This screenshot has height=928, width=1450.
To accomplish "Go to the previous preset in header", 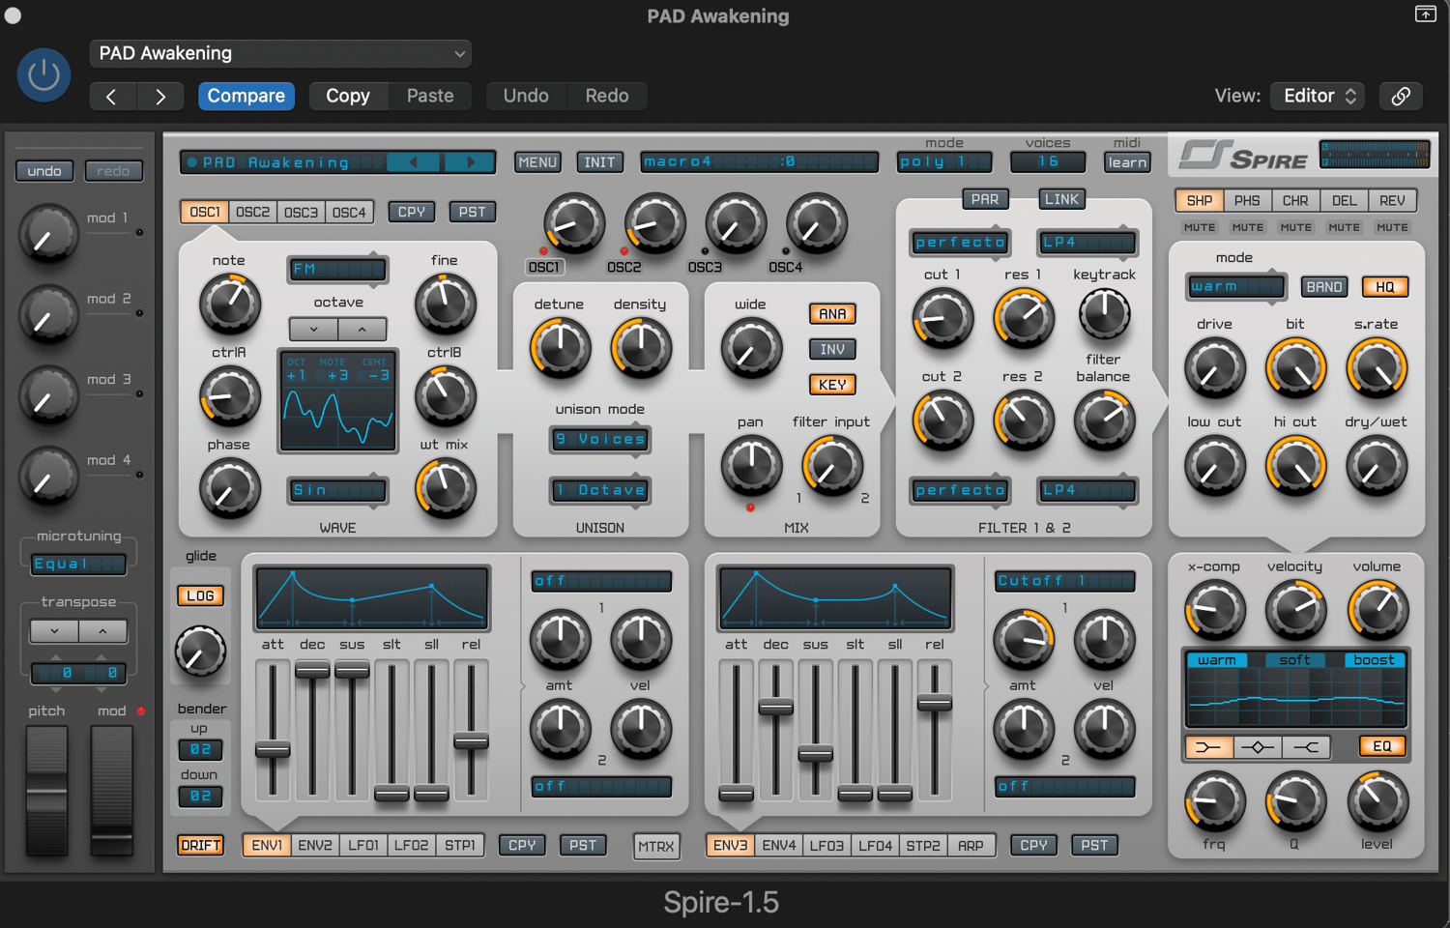I will click(111, 96).
